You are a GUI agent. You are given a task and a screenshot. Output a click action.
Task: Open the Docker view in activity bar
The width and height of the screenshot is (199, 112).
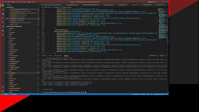3,30
